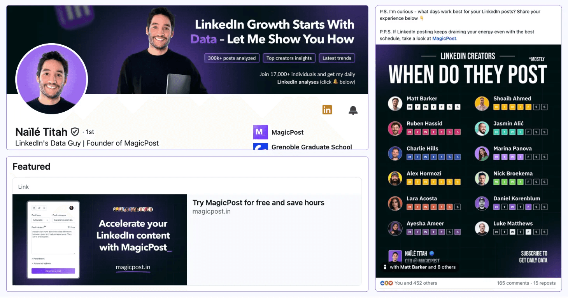Click Alex Hormozi's avatar in the infographic
The height and width of the screenshot is (298, 568).
click(395, 178)
